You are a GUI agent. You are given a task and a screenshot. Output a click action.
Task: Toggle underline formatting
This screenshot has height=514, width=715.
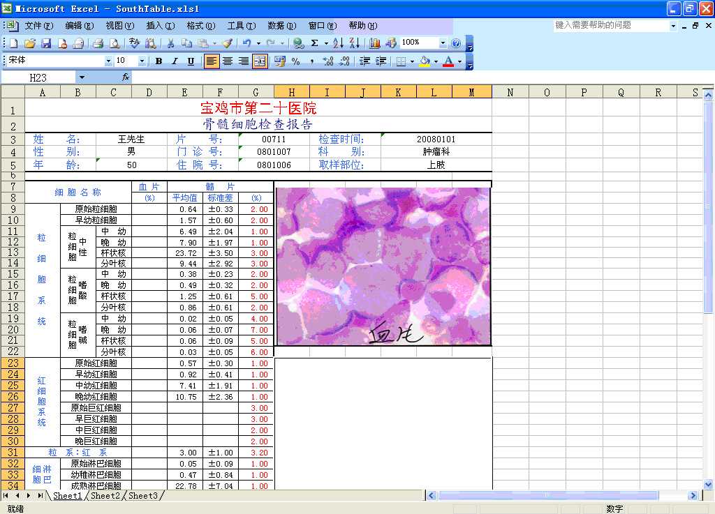click(x=191, y=61)
